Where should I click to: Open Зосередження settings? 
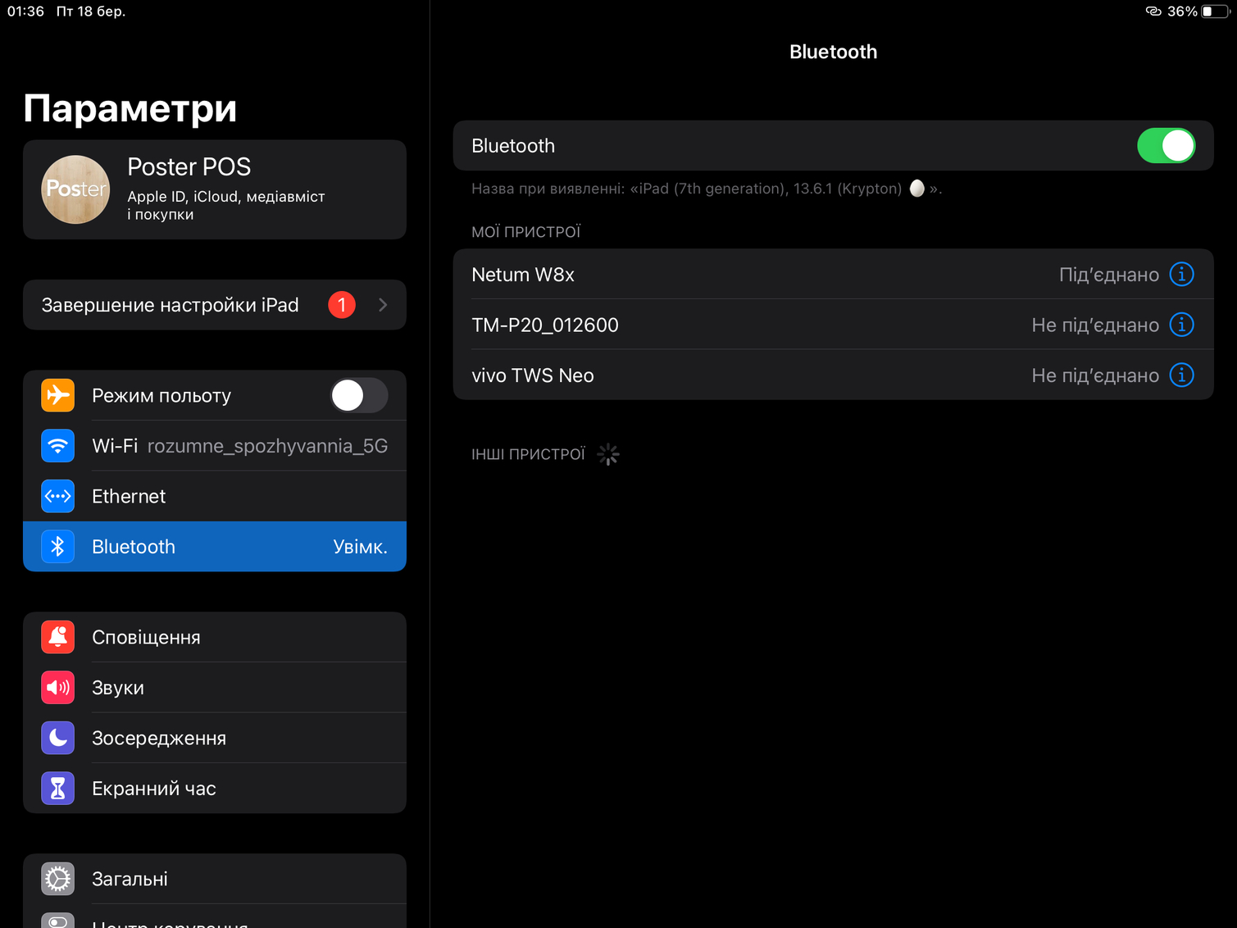215,738
